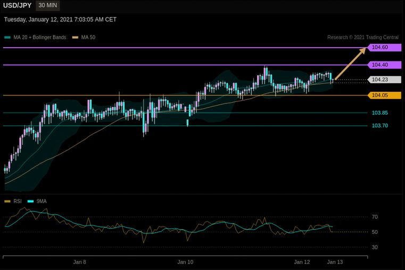Image resolution: width=405 pixels, height=270 pixels.
Task: Click the '9MA' indicator label
Action: [42, 201]
